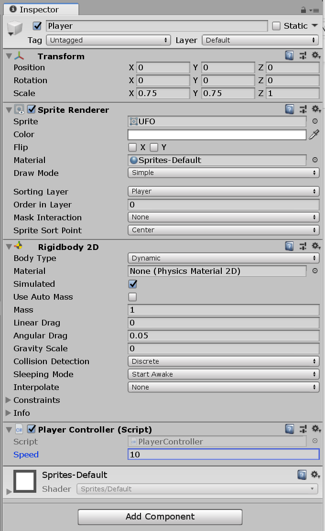The height and width of the screenshot is (531, 325).
Task: Open the Static flags dropdown arrow
Action: point(314,26)
